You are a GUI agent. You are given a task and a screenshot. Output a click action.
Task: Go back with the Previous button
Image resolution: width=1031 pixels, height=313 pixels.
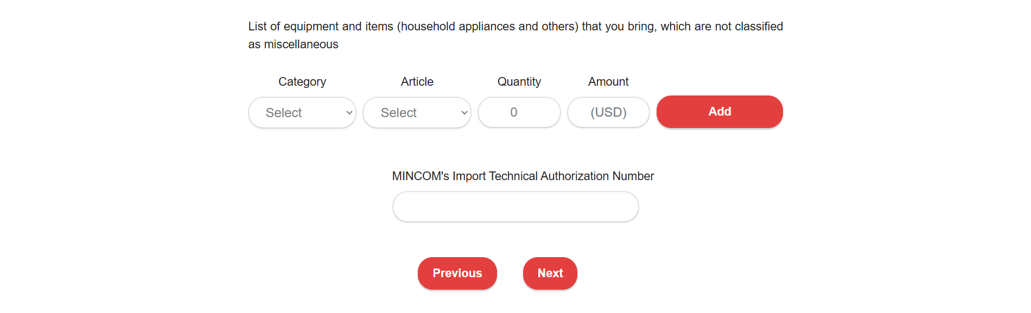pyautogui.click(x=457, y=273)
